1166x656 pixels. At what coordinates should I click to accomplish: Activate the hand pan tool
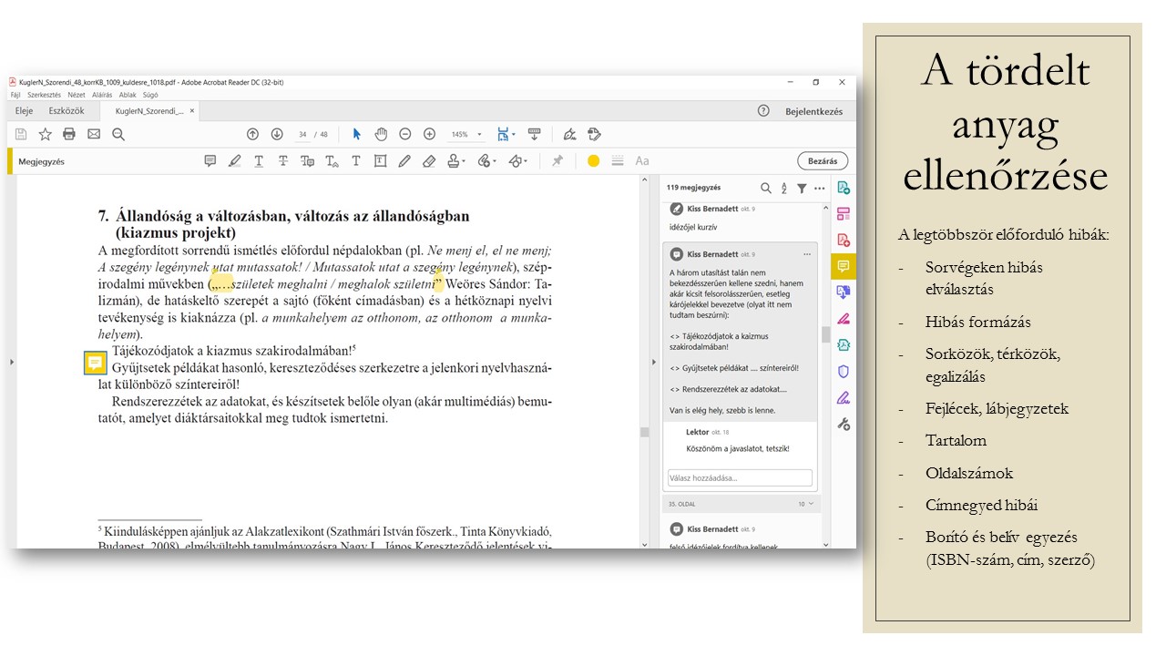[x=381, y=134]
